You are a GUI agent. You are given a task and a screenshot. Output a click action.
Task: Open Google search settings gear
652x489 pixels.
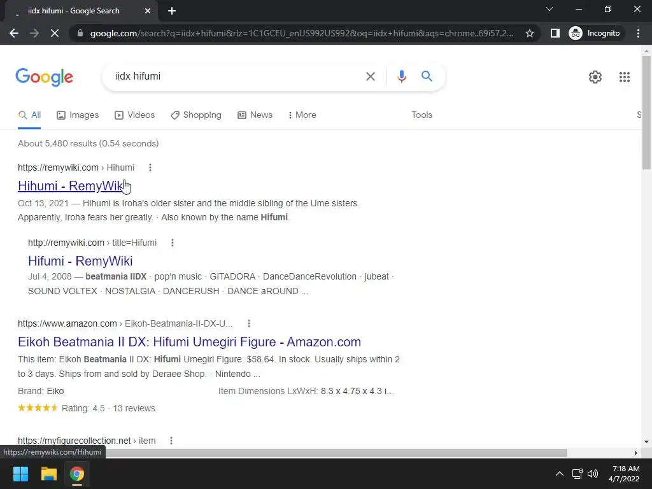click(x=595, y=77)
